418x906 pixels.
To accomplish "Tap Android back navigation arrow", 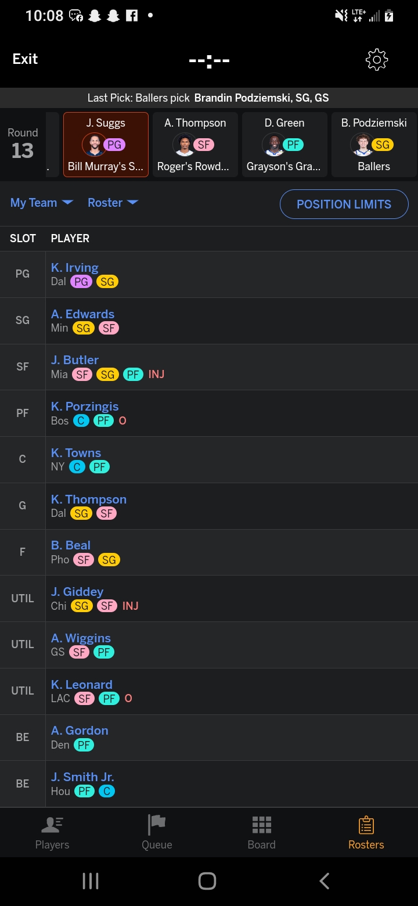I will tap(325, 880).
